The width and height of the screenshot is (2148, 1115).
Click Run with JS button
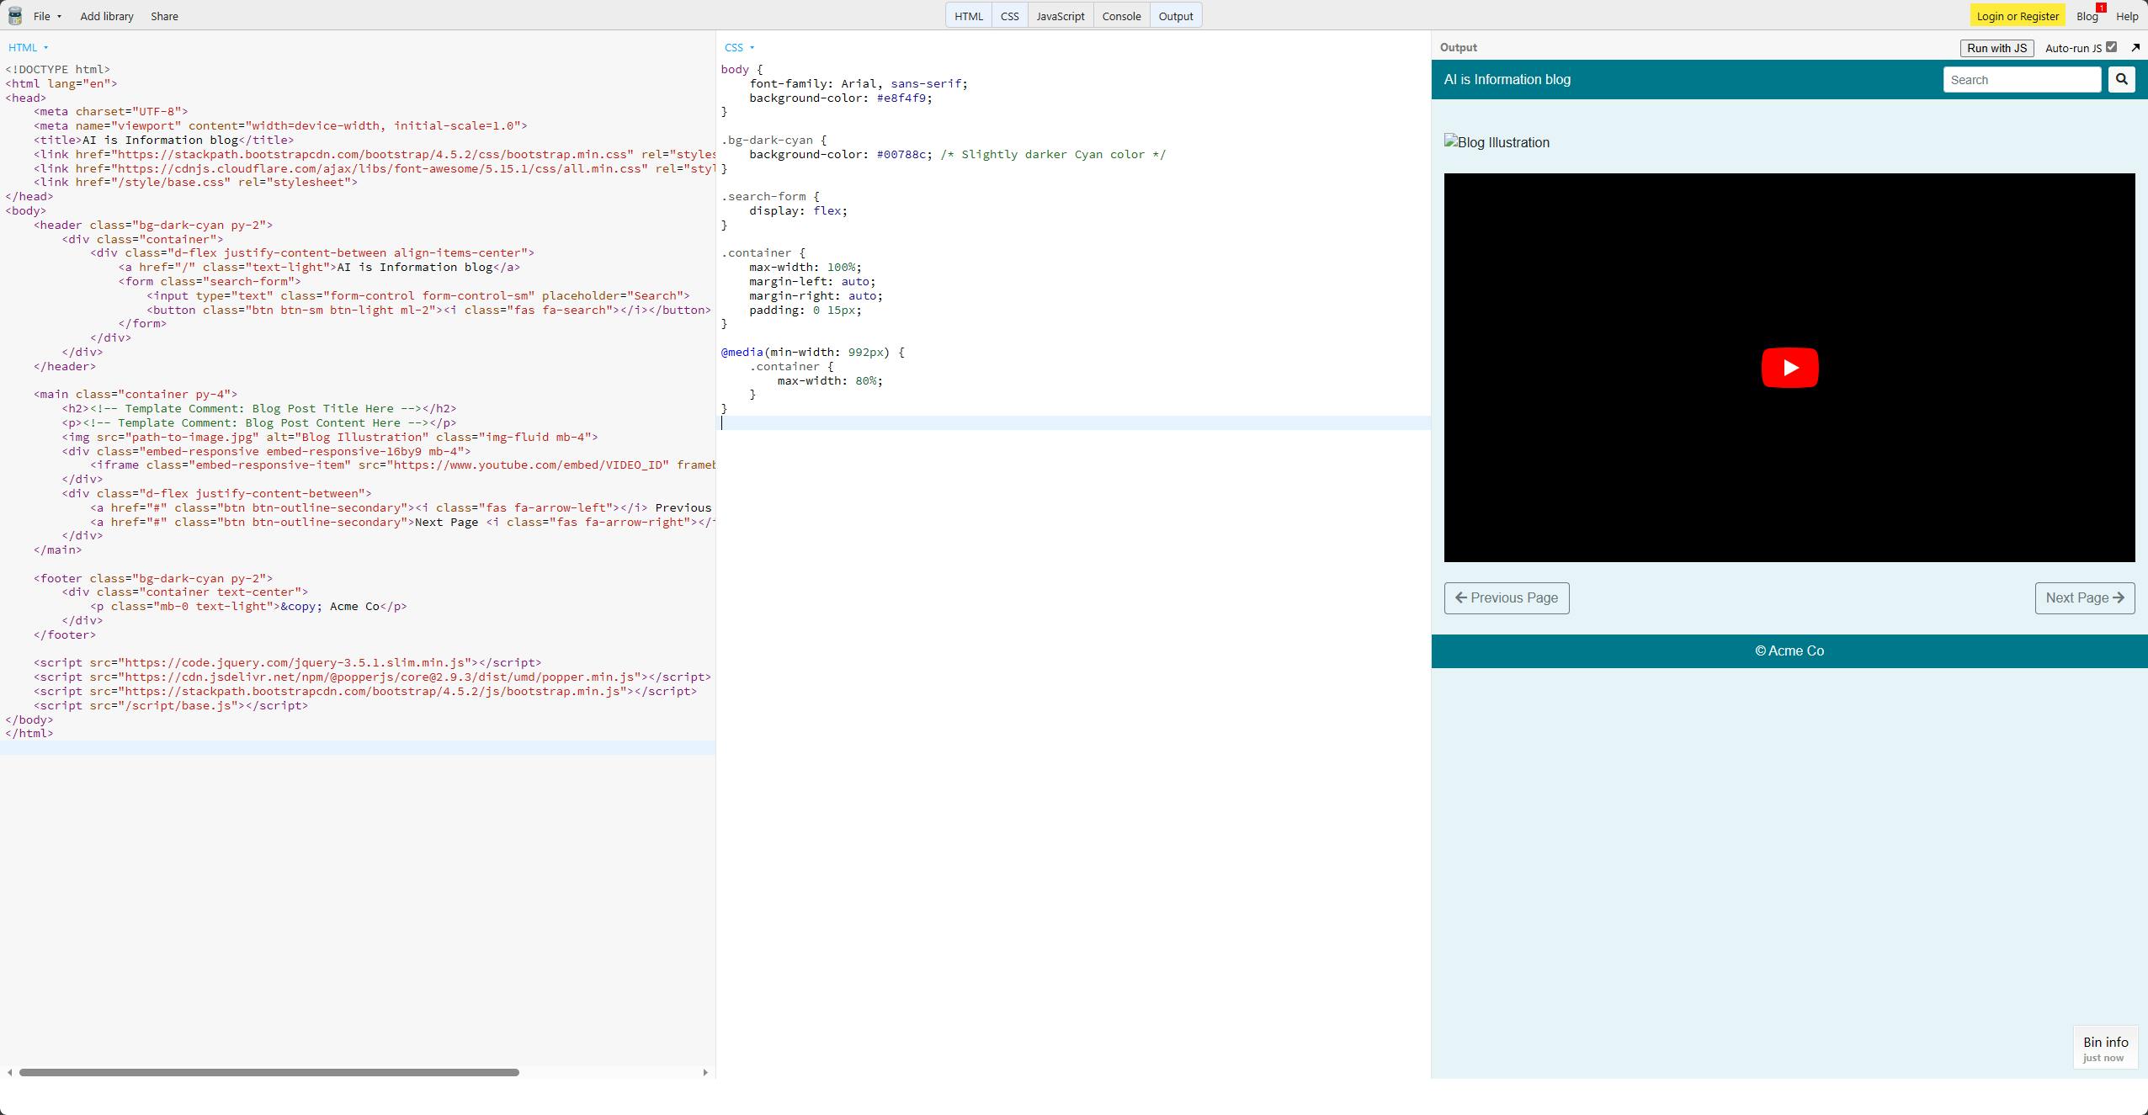click(1996, 48)
